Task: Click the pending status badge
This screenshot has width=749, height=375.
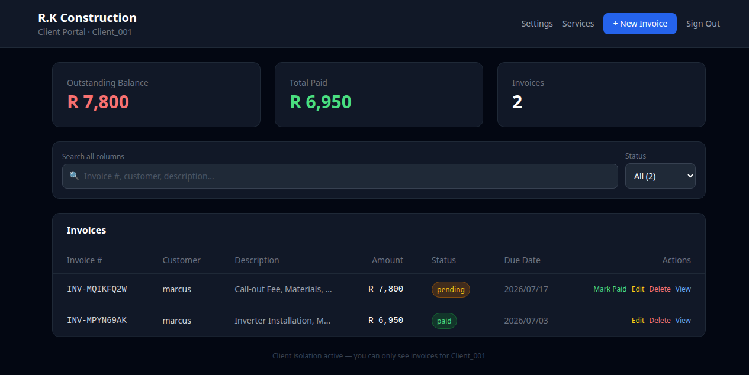Action: pos(451,289)
